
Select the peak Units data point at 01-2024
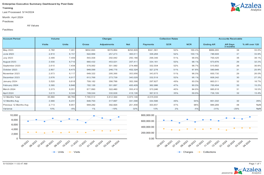click(94, 116)
